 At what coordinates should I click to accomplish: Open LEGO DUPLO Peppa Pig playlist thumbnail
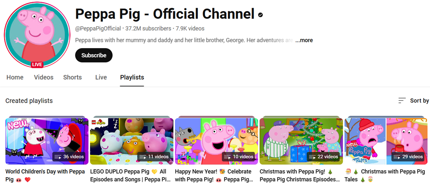pos(132,141)
